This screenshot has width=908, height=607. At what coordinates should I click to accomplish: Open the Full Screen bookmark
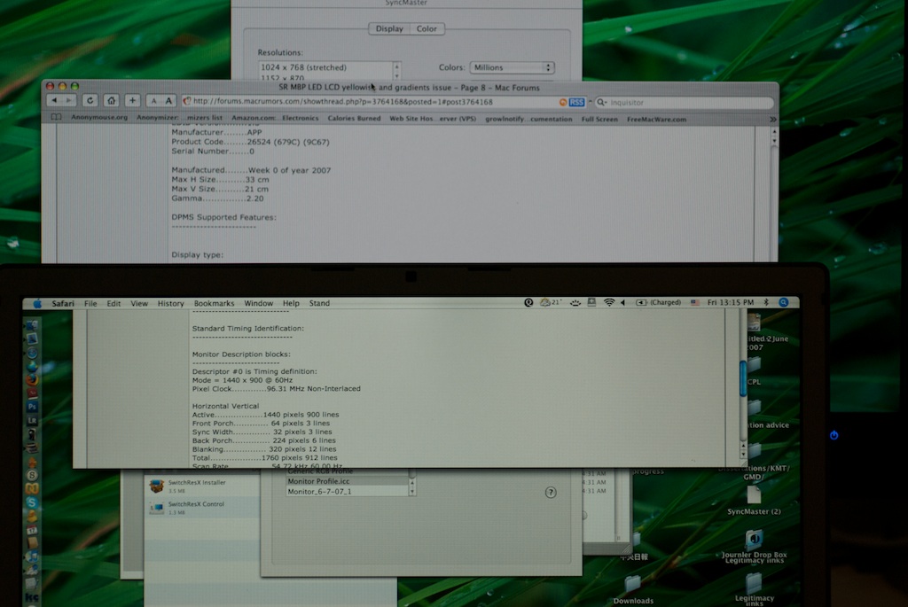pos(599,120)
